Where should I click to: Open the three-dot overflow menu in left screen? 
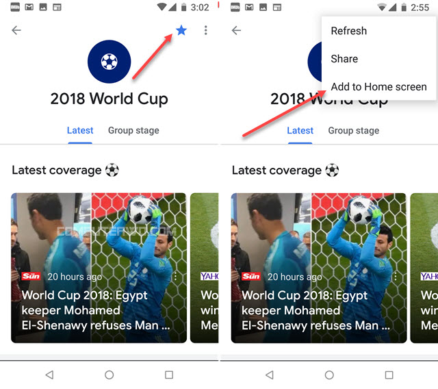[205, 30]
